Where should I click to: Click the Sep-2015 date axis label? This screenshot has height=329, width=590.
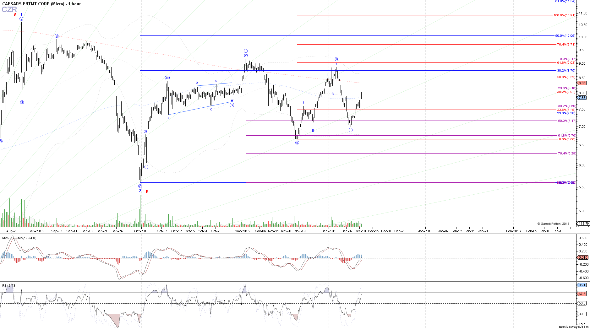pyautogui.click(x=36, y=231)
